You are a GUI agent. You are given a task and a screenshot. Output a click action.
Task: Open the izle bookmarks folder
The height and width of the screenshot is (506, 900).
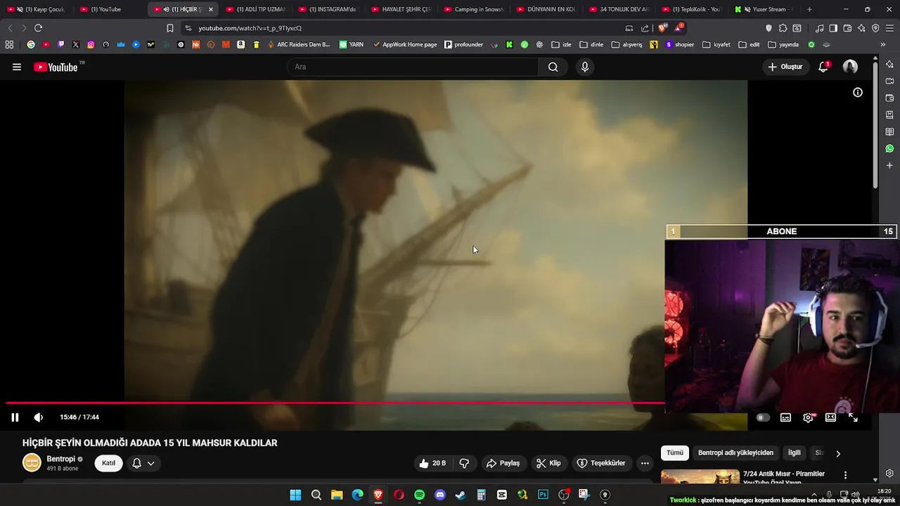(x=561, y=44)
